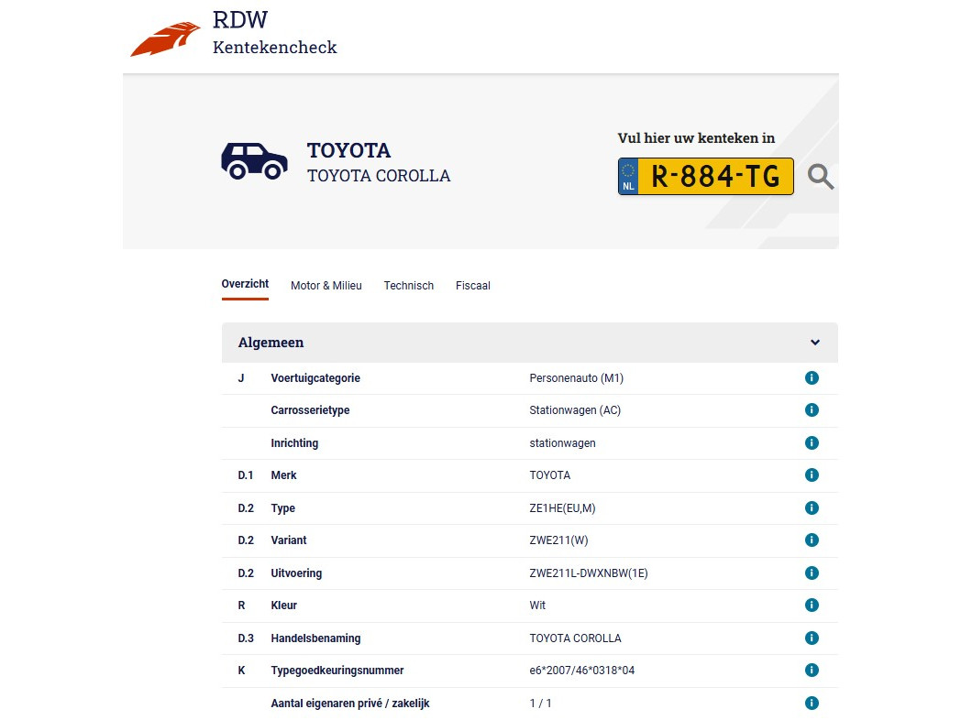Open info icon for Kleur

(x=812, y=605)
